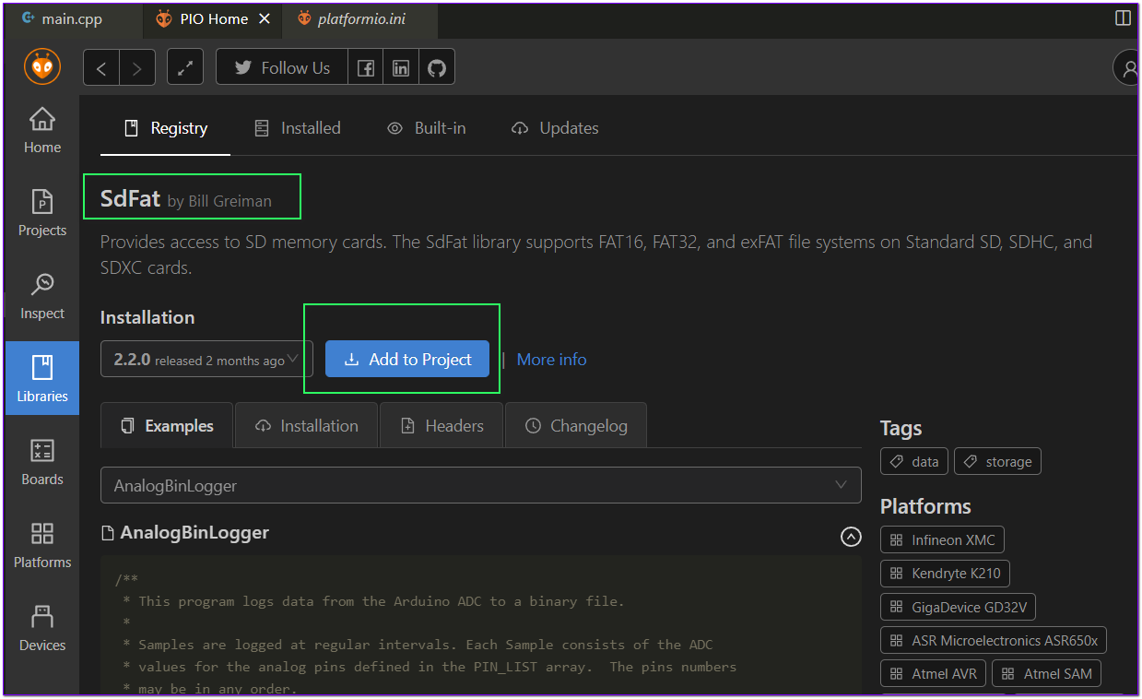This screenshot has width=1142, height=699.
Task: Open the Libraries sidebar section
Action: click(x=42, y=378)
